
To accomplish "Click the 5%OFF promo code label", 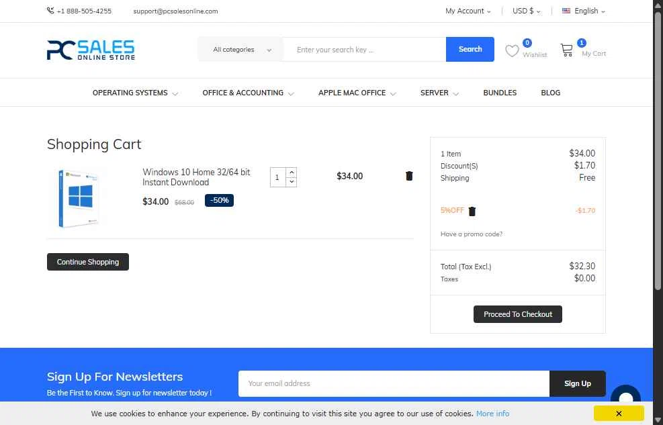I will 452,210.
